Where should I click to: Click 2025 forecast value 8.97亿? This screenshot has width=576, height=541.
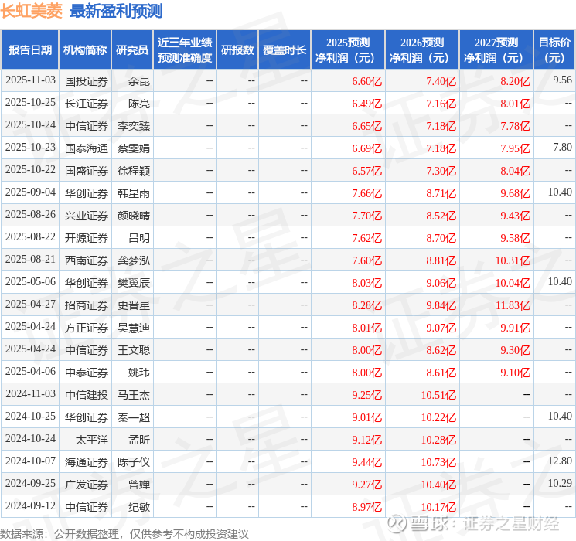click(x=367, y=507)
